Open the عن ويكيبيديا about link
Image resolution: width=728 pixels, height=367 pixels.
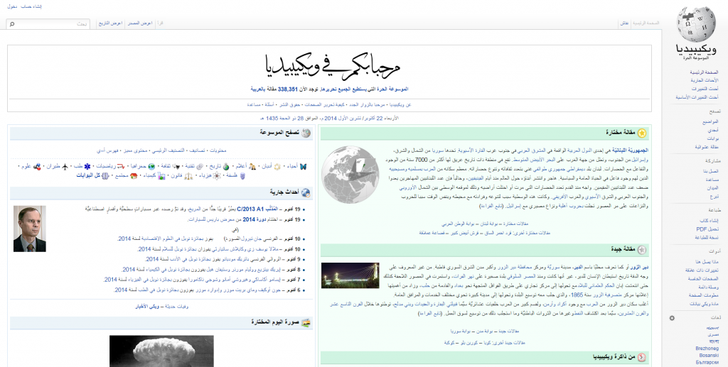(x=400, y=105)
